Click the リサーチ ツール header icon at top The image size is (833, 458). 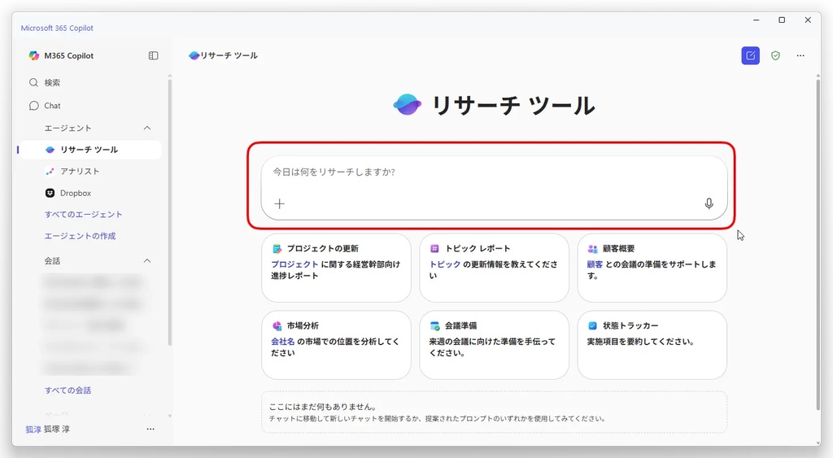[x=194, y=55]
